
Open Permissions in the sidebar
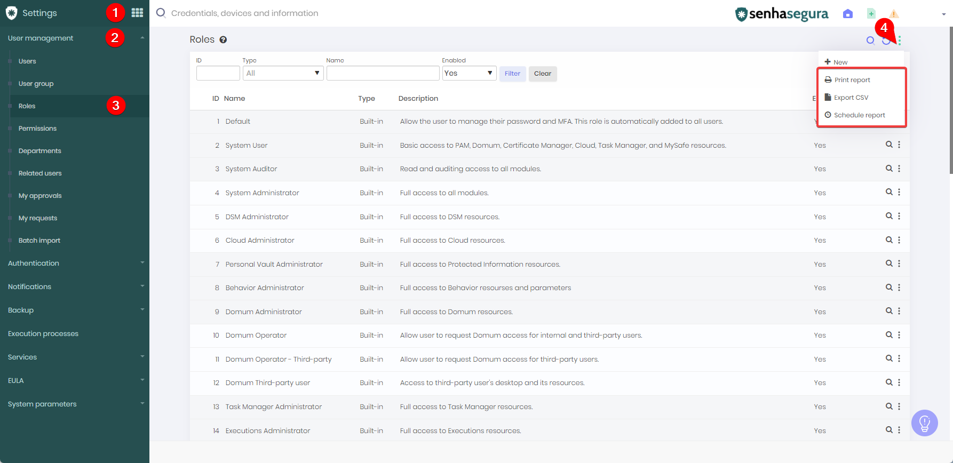pos(37,129)
